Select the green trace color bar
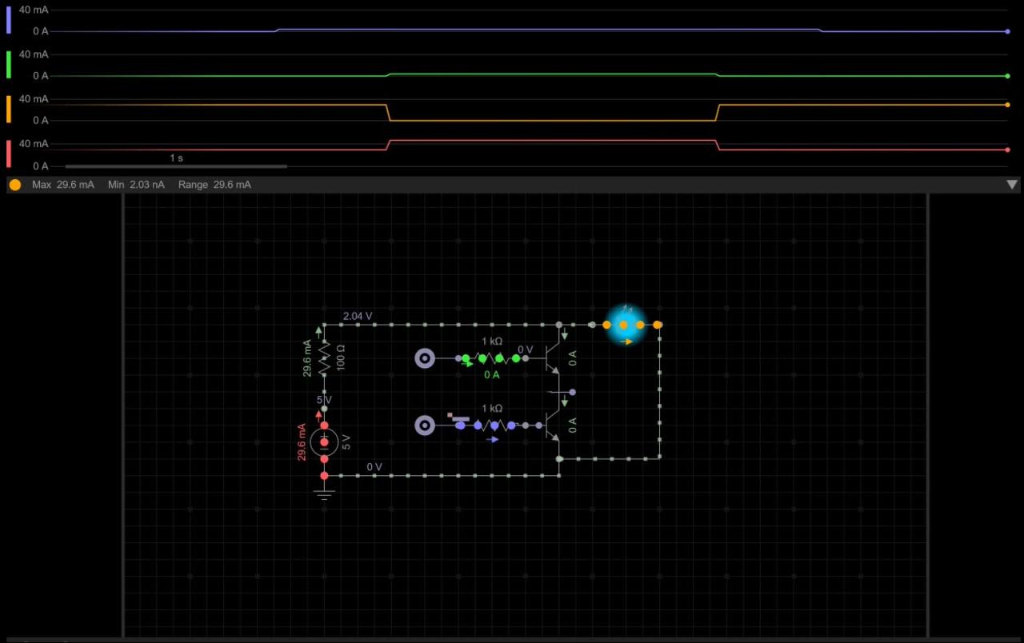Viewport: 1024px width, 643px height. coord(9,65)
